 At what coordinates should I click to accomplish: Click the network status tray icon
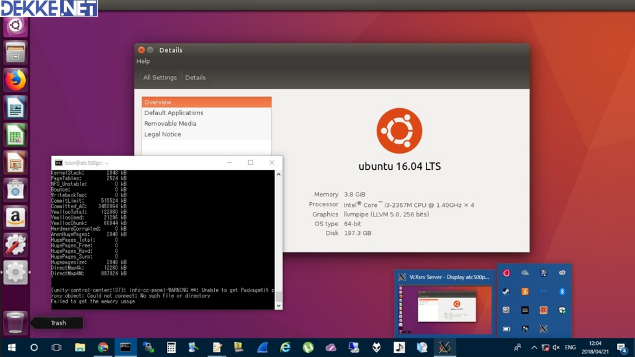545,348
